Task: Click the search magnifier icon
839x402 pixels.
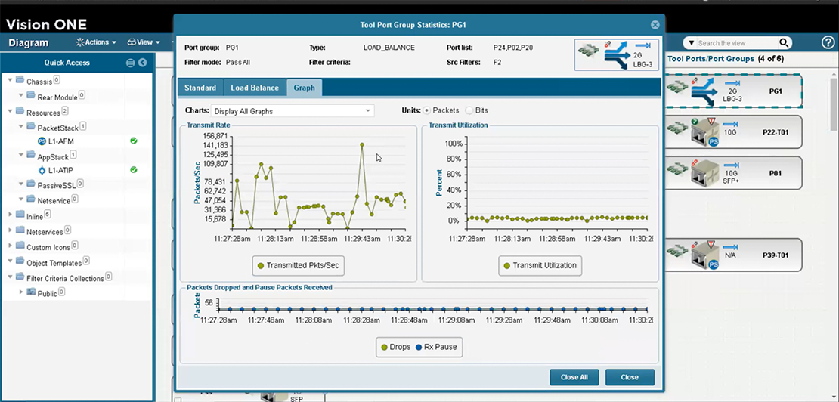Action: click(x=784, y=43)
